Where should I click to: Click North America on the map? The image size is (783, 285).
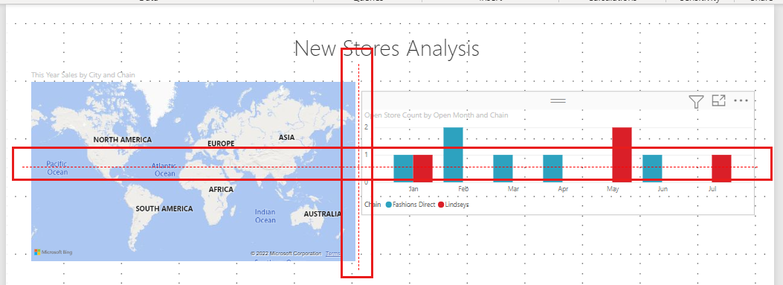123,139
